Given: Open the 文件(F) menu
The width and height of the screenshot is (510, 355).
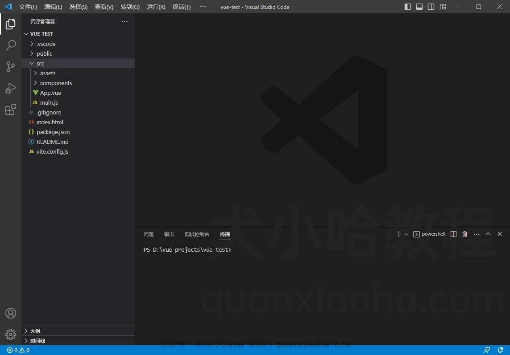Looking at the screenshot, I should pyautogui.click(x=28, y=7).
